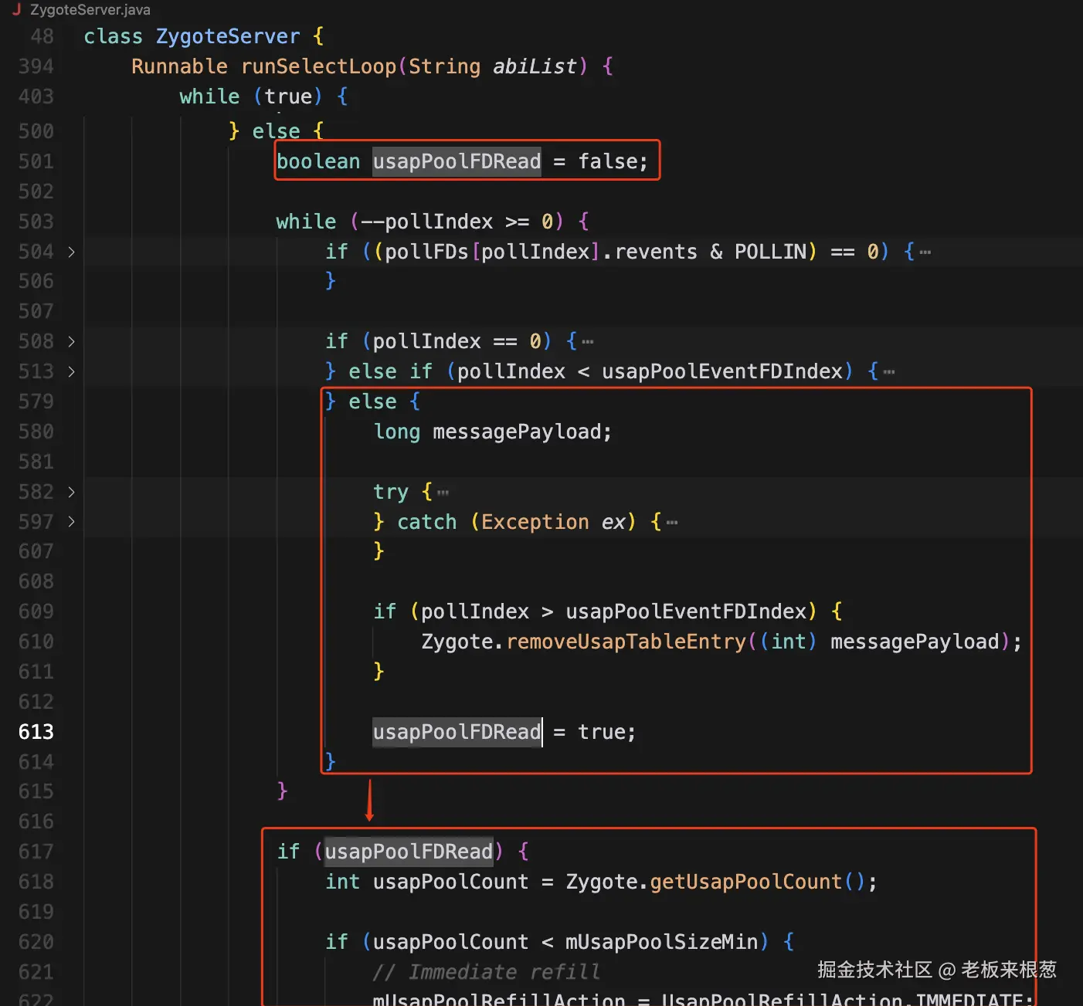
Task: Select sticky header class ZygoteServer
Action: (204, 36)
